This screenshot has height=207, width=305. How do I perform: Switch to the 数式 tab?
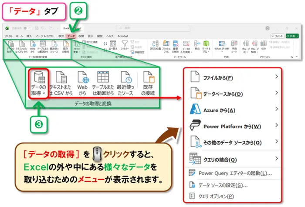61,36
